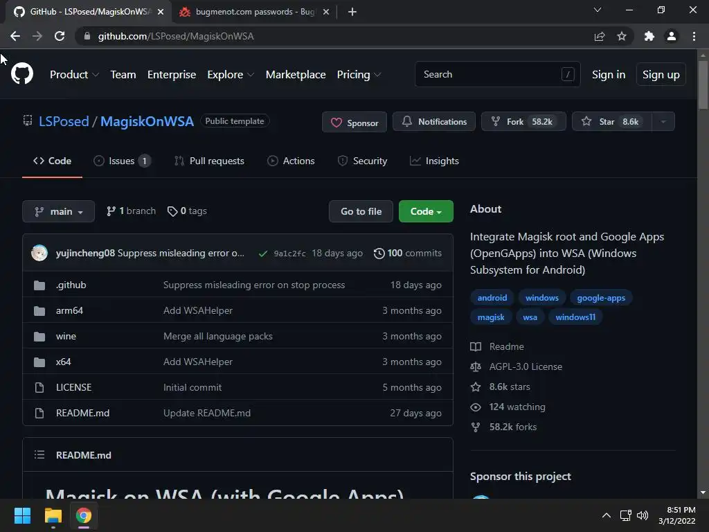Viewport: 709px width, 532px height.
Task: Open the x64 folder
Action: click(x=63, y=362)
